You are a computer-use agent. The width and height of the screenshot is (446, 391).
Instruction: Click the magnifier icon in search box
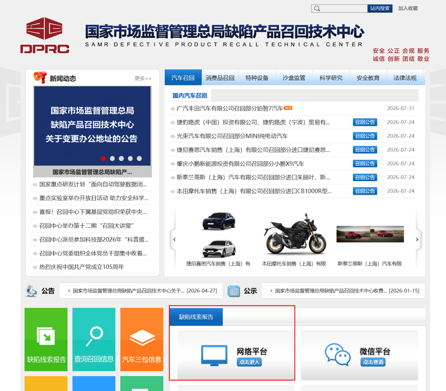(317, 8)
